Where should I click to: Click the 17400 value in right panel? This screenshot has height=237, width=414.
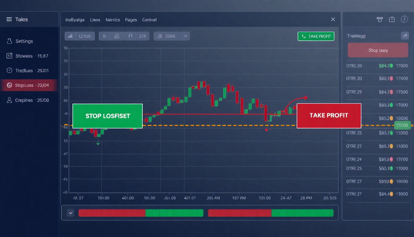(402, 79)
